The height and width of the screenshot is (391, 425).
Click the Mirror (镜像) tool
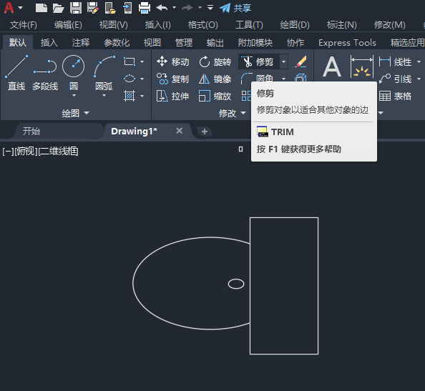pyautogui.click(x=215, y=79)
